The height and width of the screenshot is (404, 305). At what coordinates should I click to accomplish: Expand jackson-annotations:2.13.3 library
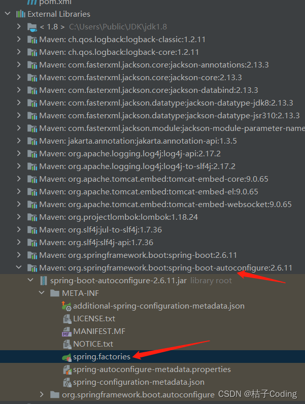pyautogui.click(x=19, y=64)
